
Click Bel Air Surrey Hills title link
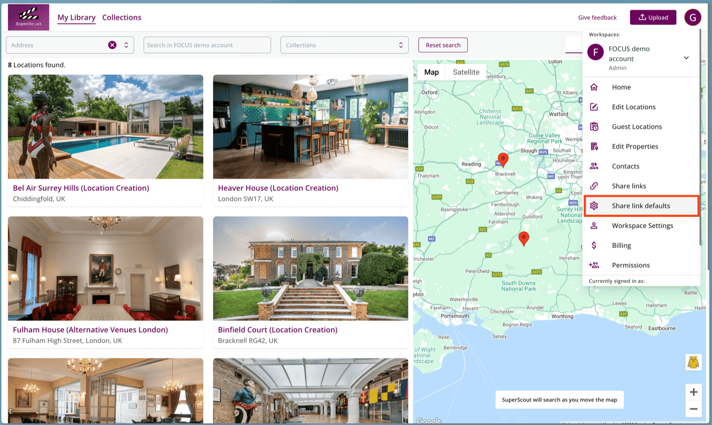point(81,188)
